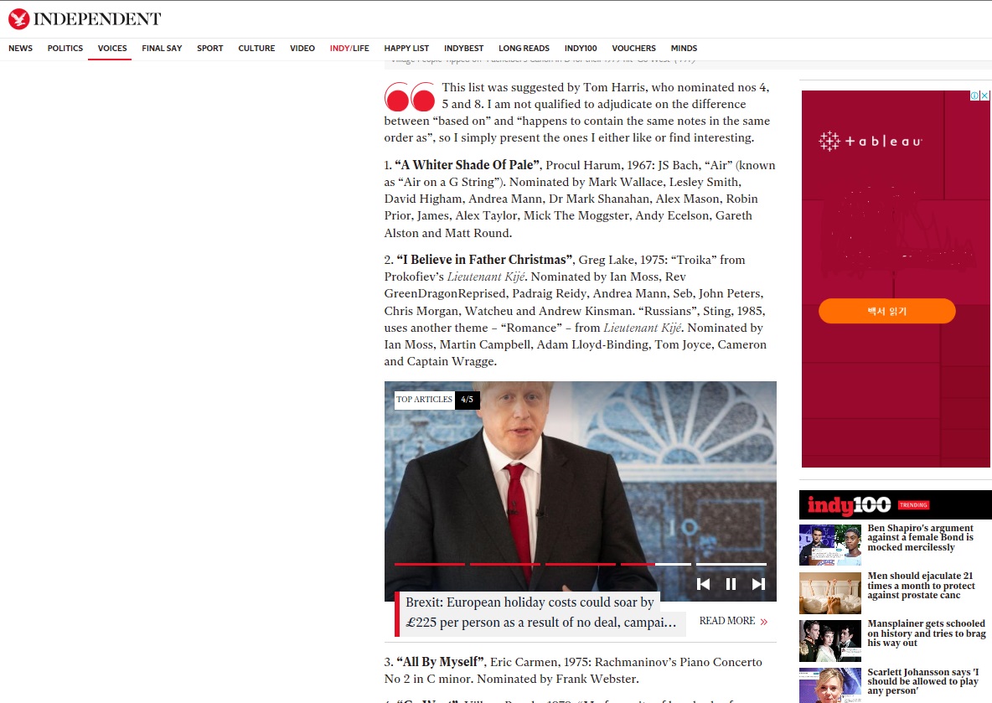
Task: Open the Indy/Life section
Action: coord(349,49)
